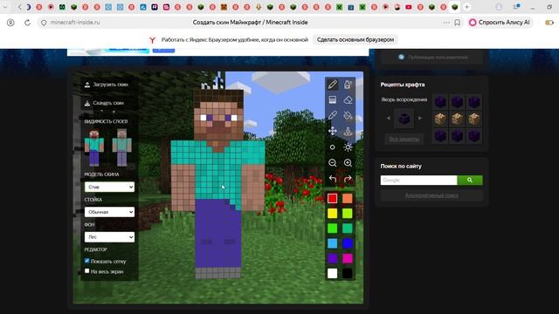Click the middle glowstone in crafting grid

[x=457, y=119]
